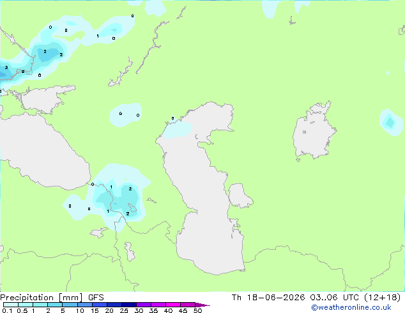Choose the 15–20 mm legend color swatch

tap(100, 305)
